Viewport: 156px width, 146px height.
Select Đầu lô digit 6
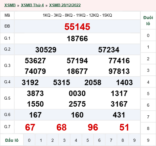[99, 140]
